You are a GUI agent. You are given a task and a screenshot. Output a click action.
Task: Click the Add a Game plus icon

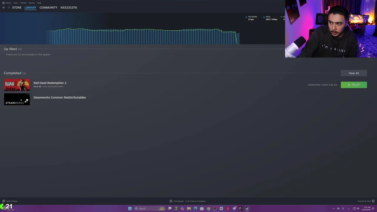(4, 201)
